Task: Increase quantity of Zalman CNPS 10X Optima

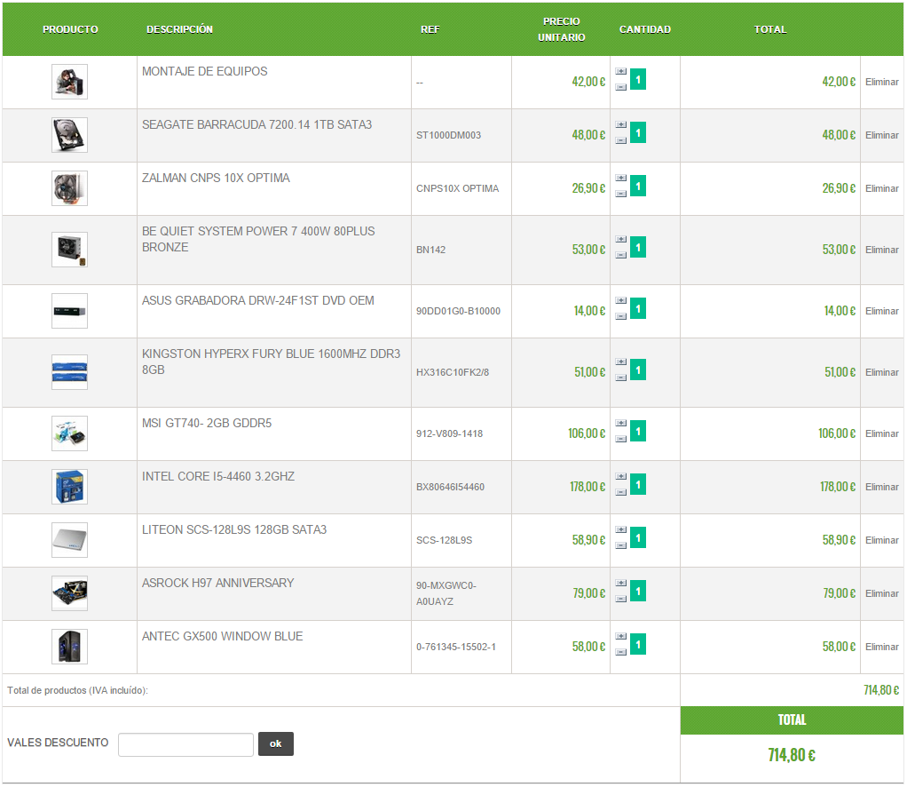Action: 620,178
